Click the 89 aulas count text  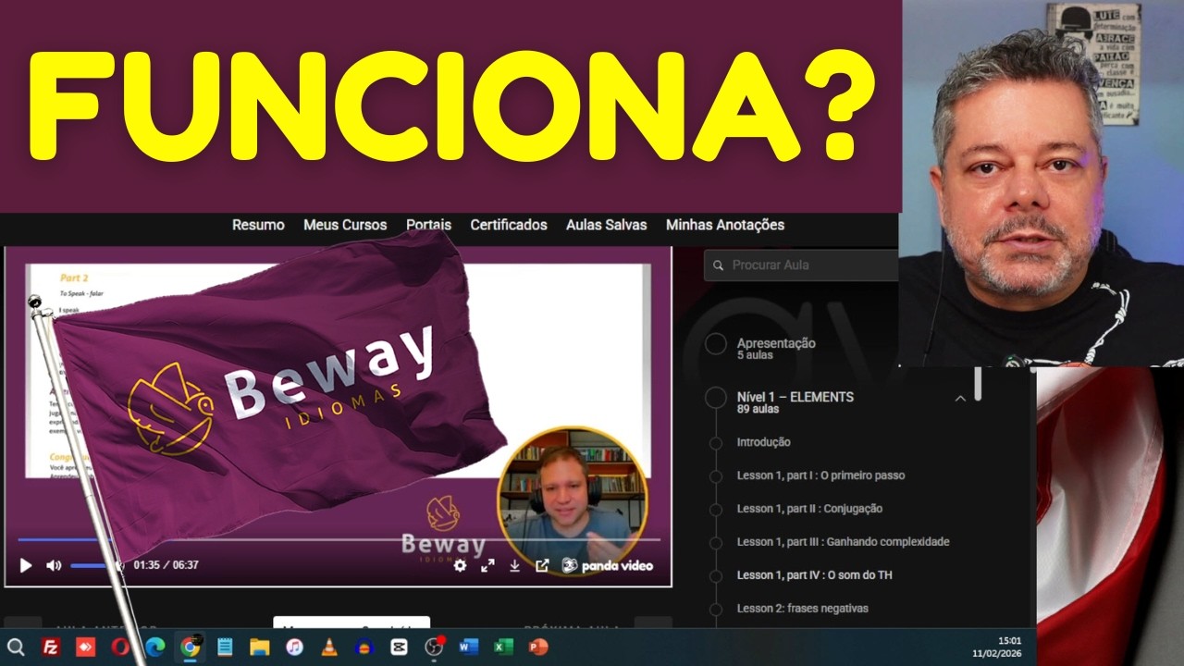758,409
